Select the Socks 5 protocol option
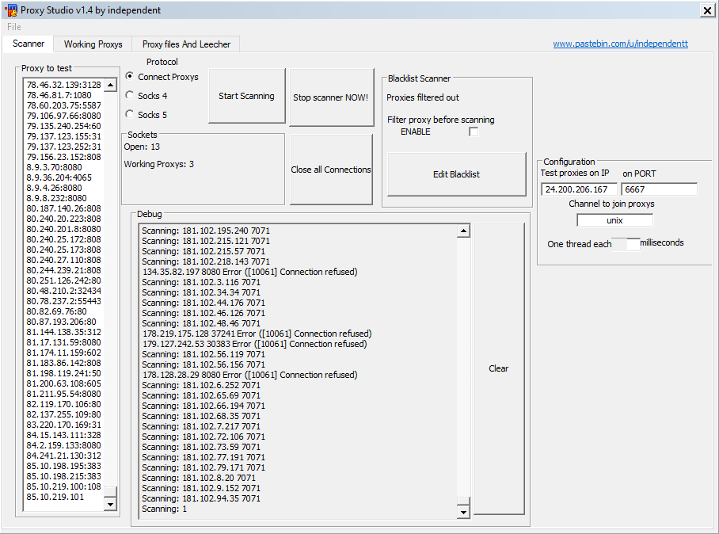This screenshot has width=719, height=534. tap(146, 114)
